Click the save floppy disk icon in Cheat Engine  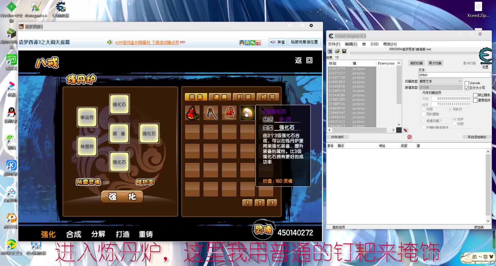pos(344,51)
